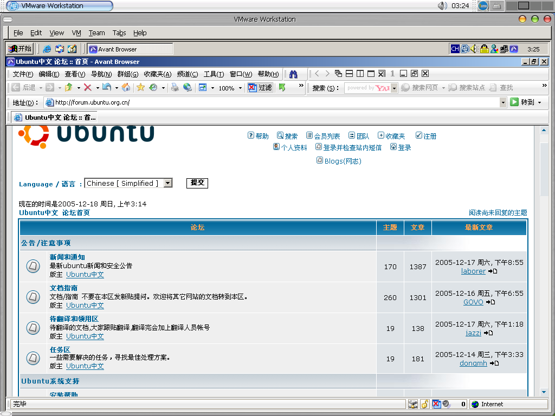Open the 收藏夹(A) menu
555x416 pixels.
158,74
